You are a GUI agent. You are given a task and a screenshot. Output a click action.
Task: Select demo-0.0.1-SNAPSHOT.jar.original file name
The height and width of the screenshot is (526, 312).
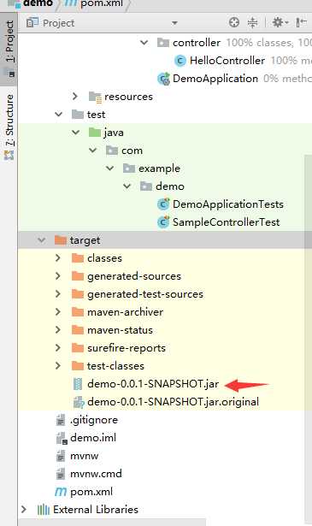tap(173, 402)
